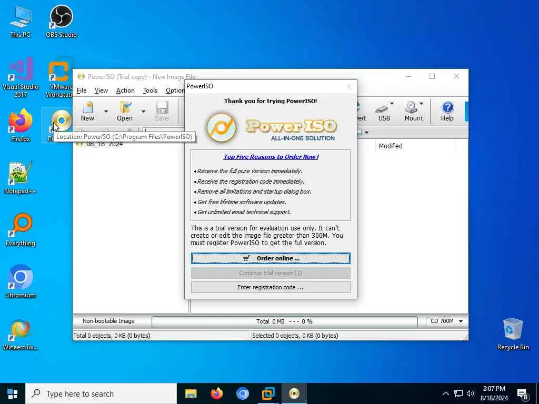Click the Help toolbar icon
539x404 pixels.
(447, 111)
